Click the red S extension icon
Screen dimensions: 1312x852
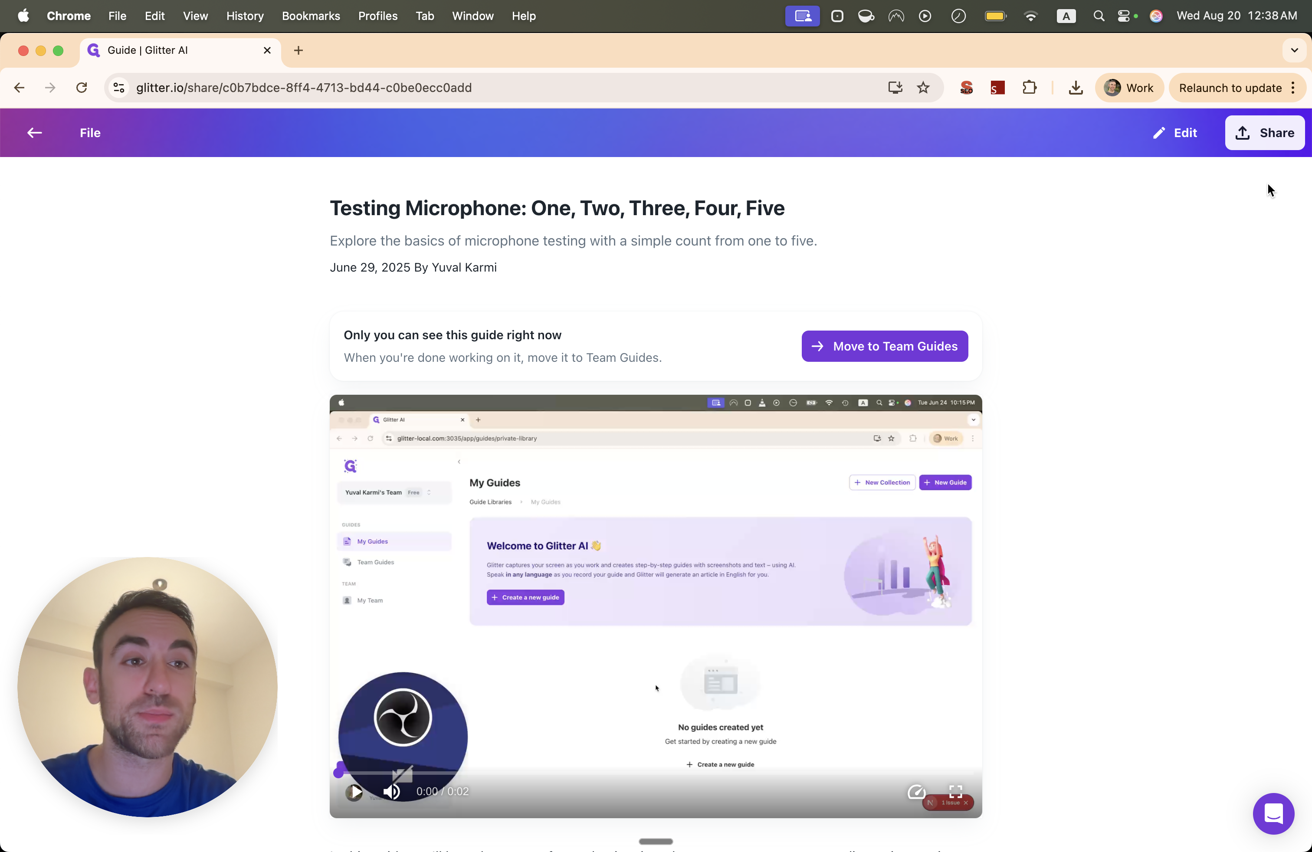coord(997,88)
